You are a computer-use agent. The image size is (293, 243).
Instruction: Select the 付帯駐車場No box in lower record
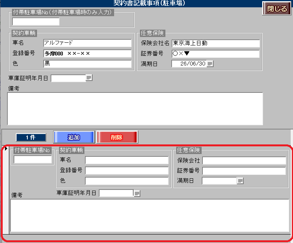coord(33,159)
